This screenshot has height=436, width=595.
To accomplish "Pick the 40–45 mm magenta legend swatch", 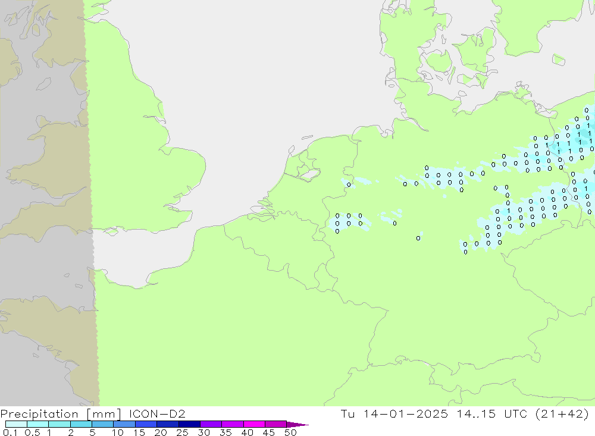I will (254, 424).
